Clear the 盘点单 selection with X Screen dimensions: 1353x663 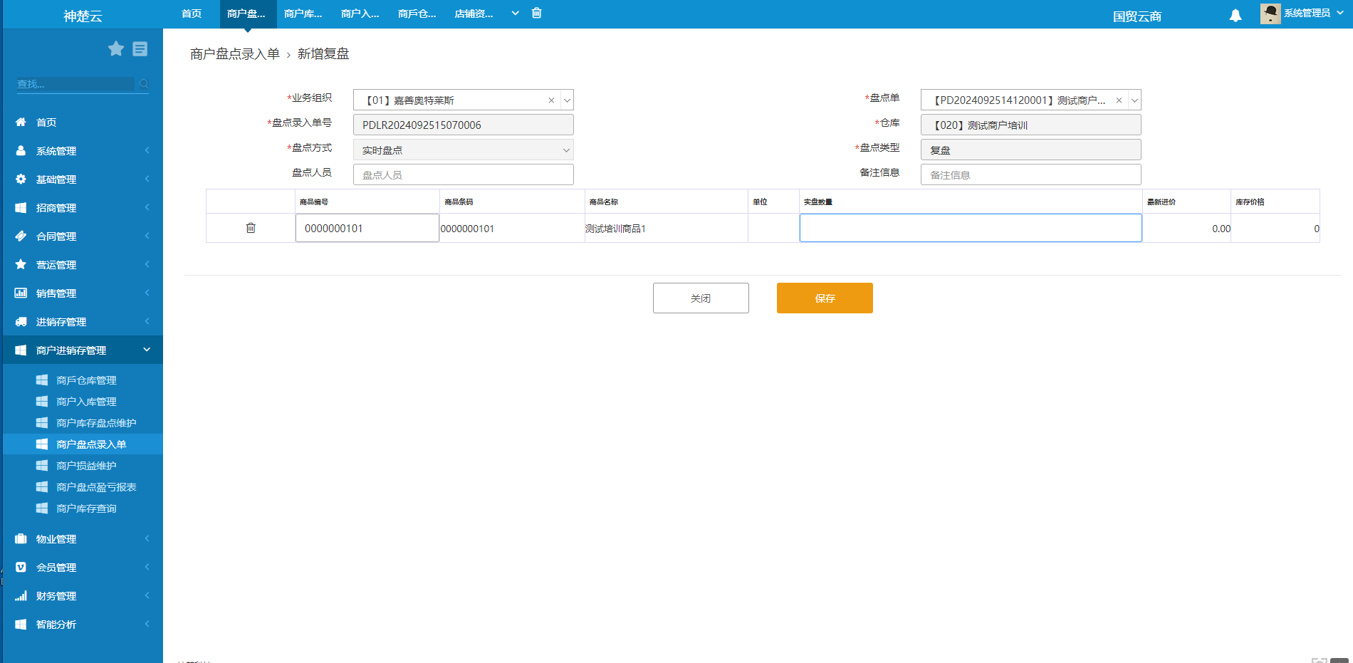coord(1119,100)
